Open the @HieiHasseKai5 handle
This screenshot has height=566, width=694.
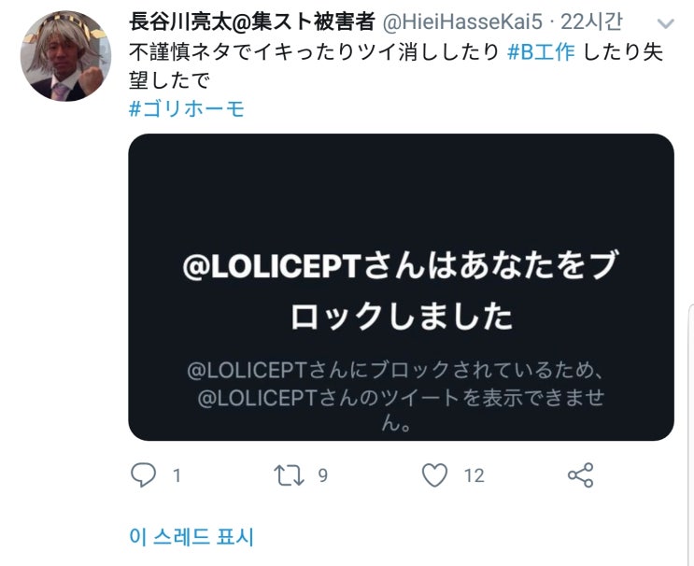click(462, 22)
